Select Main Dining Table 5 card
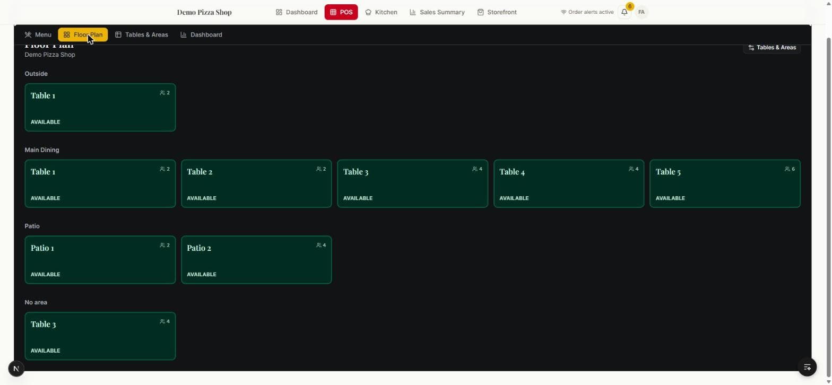This screenshot has height=385, width=832. [725, 184]
